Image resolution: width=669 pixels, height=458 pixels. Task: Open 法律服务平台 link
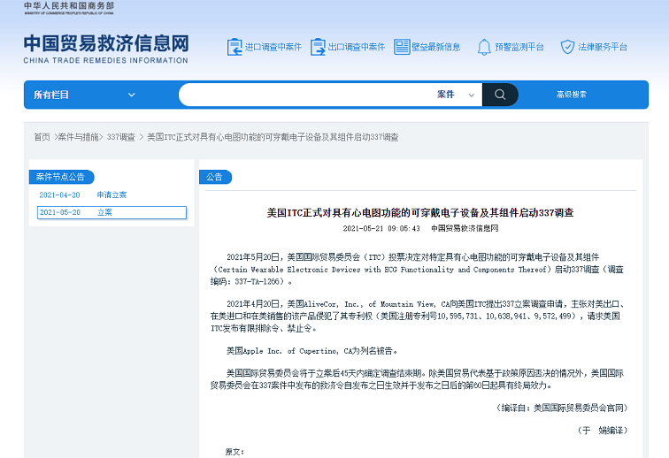pos(603,47)
